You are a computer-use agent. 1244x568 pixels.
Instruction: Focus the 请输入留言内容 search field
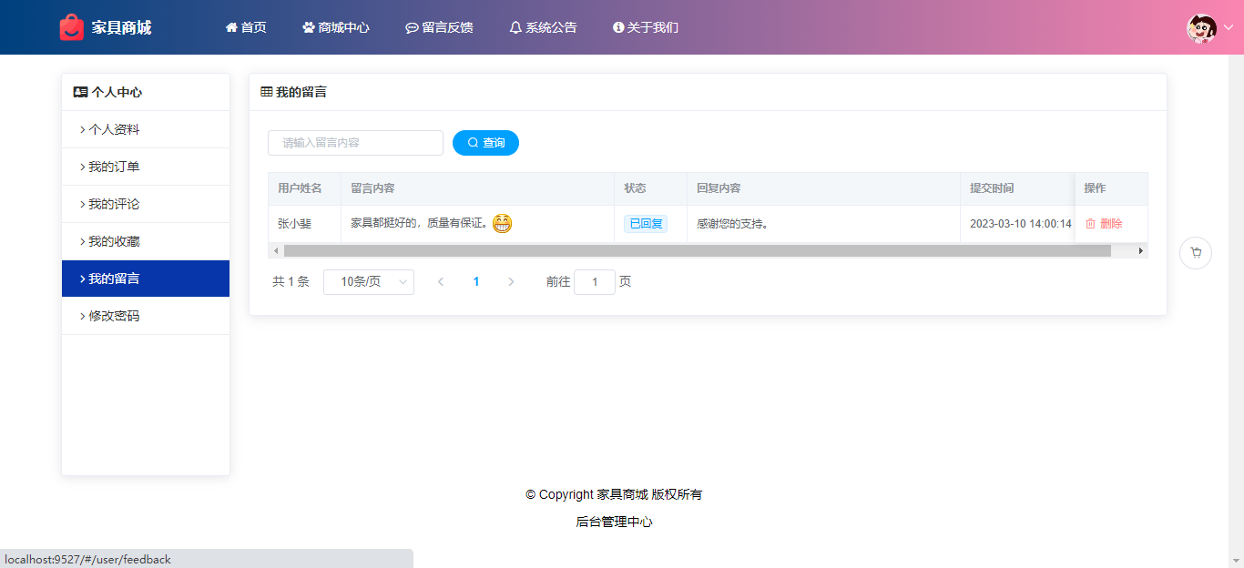pos(355,143)
